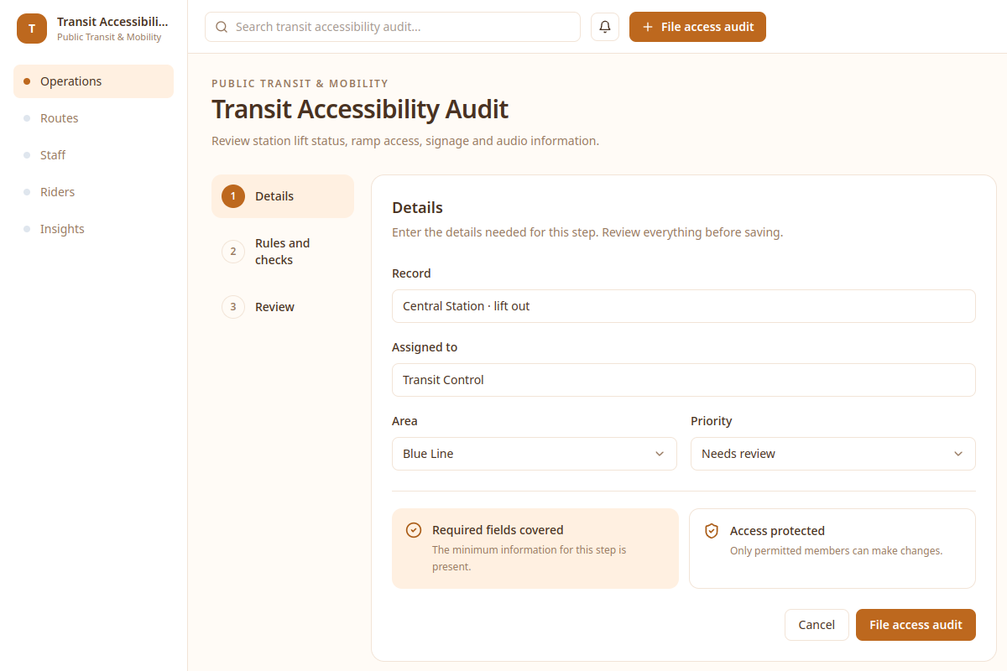This screenshot has height=671, width=1007.
Task: Open the Priority dropdown showing Needs review
Action: [x=833, y=454]
